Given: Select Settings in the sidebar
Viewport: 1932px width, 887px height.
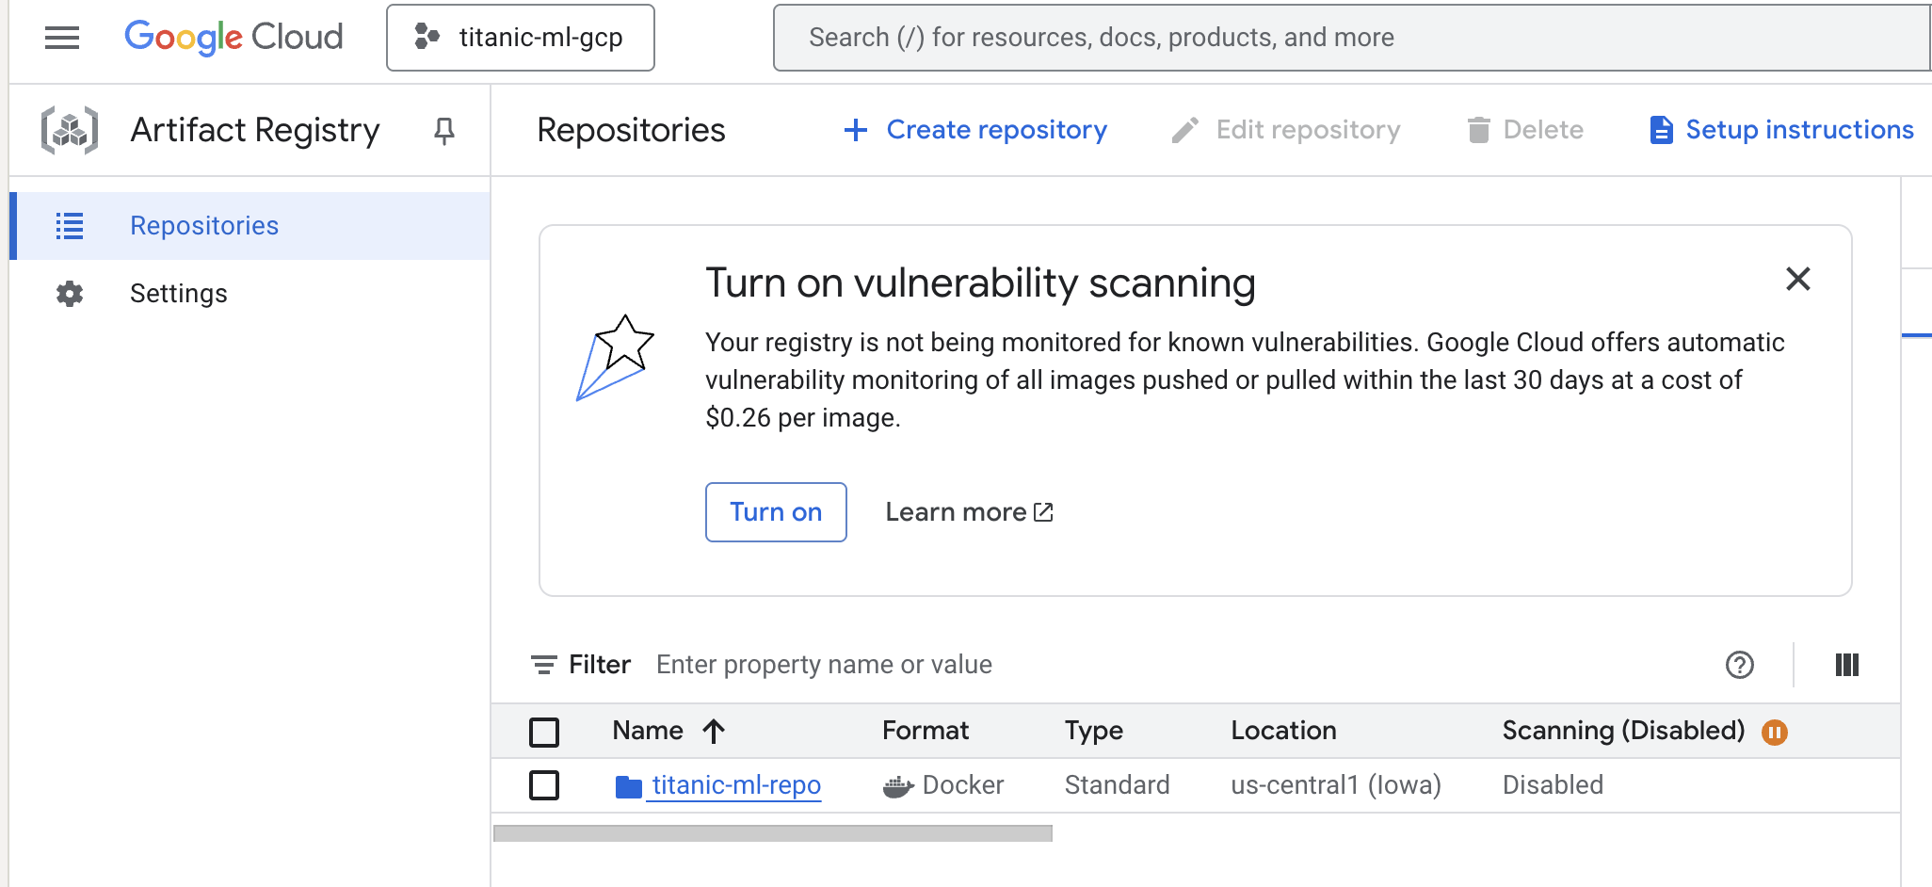Looking at the screenshot, I should pos(178,293).
